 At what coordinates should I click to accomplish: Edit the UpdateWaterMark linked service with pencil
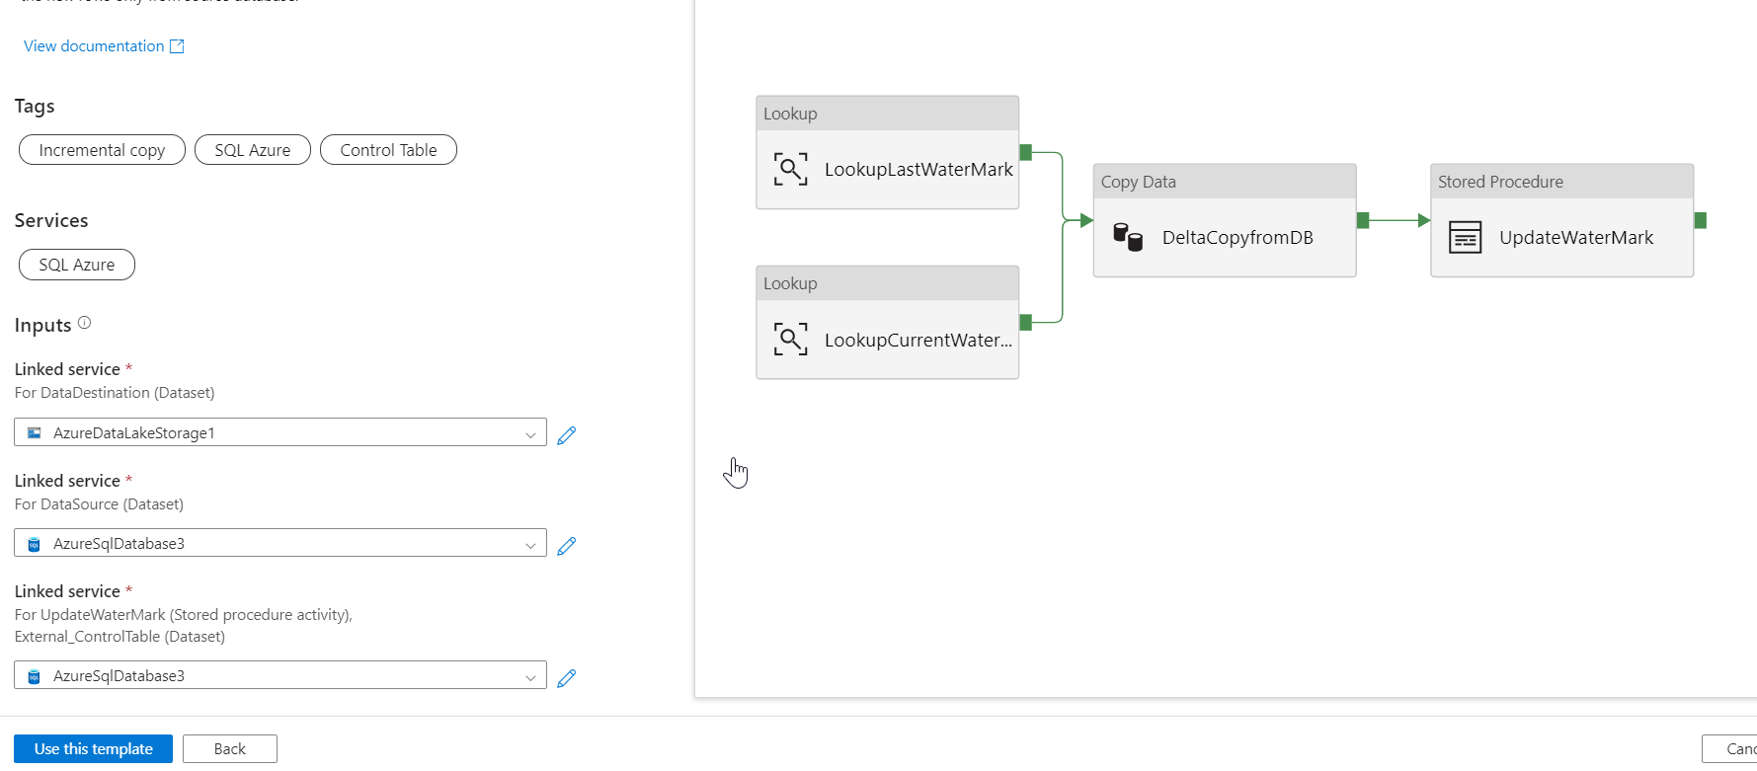566,678
